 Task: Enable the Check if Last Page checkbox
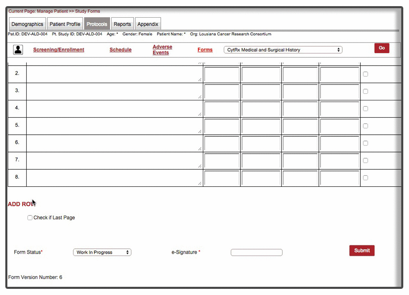(x=30, y=218)
